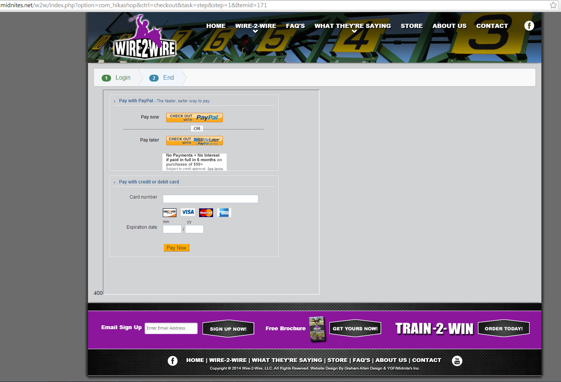Open FAQ's link in the footer
The image size is (561, 382).
click(362, 360)
